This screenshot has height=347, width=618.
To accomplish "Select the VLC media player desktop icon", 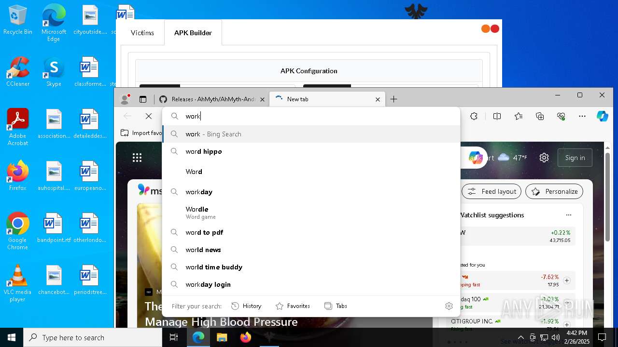I will point(18,283).
